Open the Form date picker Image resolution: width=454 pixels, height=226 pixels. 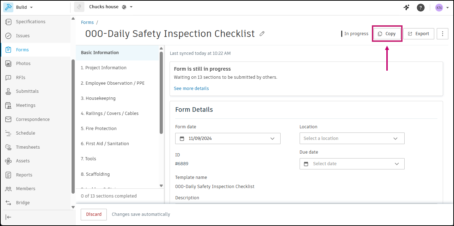point(228,138)
